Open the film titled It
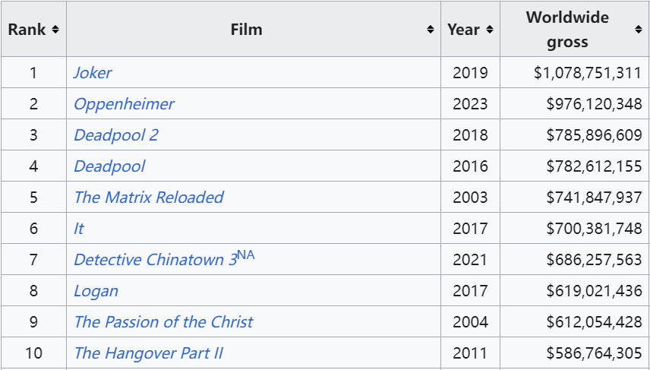 (x=79, y=229)
